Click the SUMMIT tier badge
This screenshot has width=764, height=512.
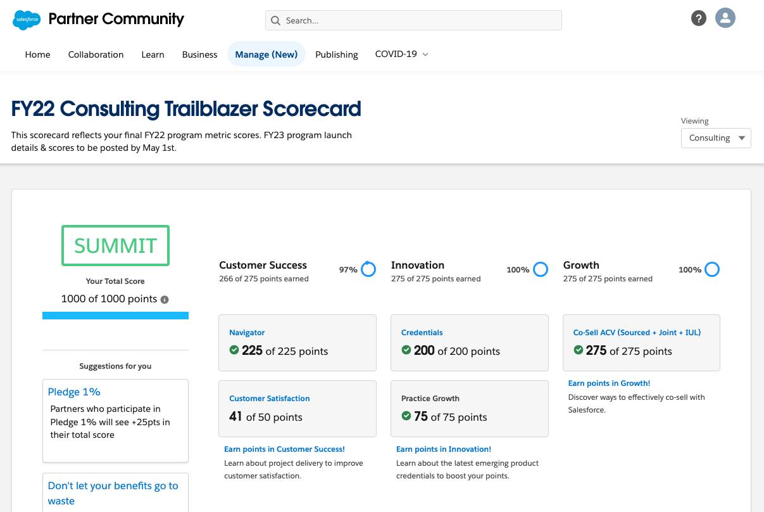(115, 245)
